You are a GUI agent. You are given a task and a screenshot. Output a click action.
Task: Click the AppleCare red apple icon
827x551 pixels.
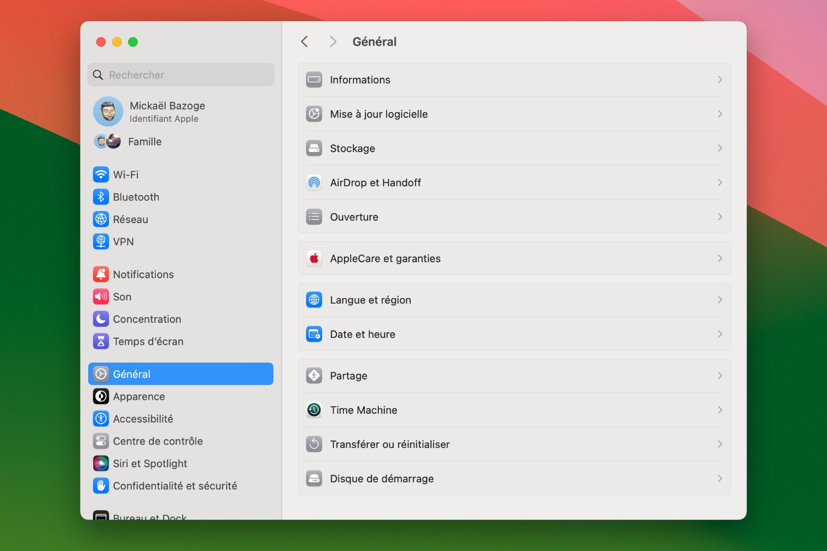[x=314, y=258]
